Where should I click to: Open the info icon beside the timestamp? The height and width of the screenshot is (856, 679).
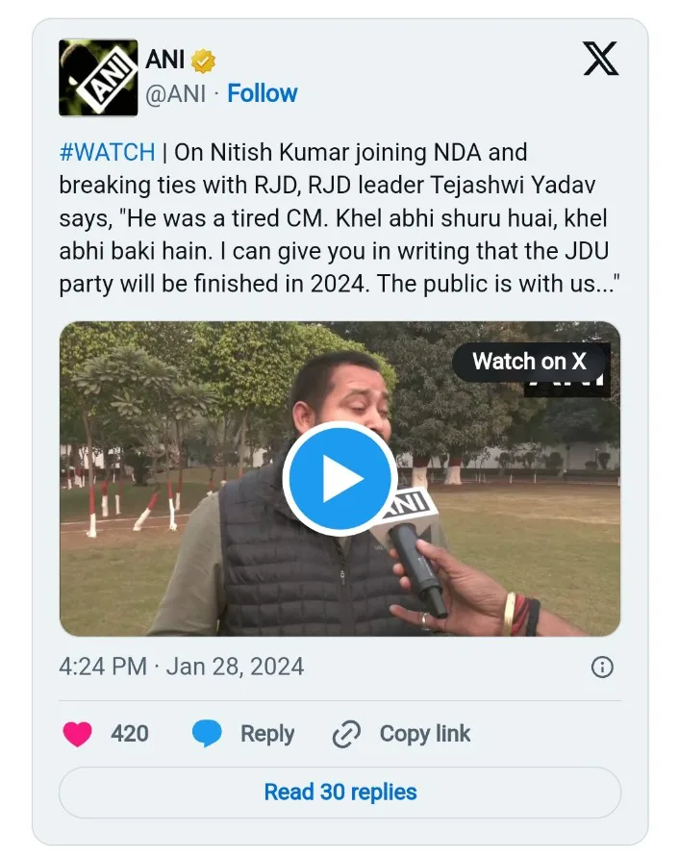[602, 667]
